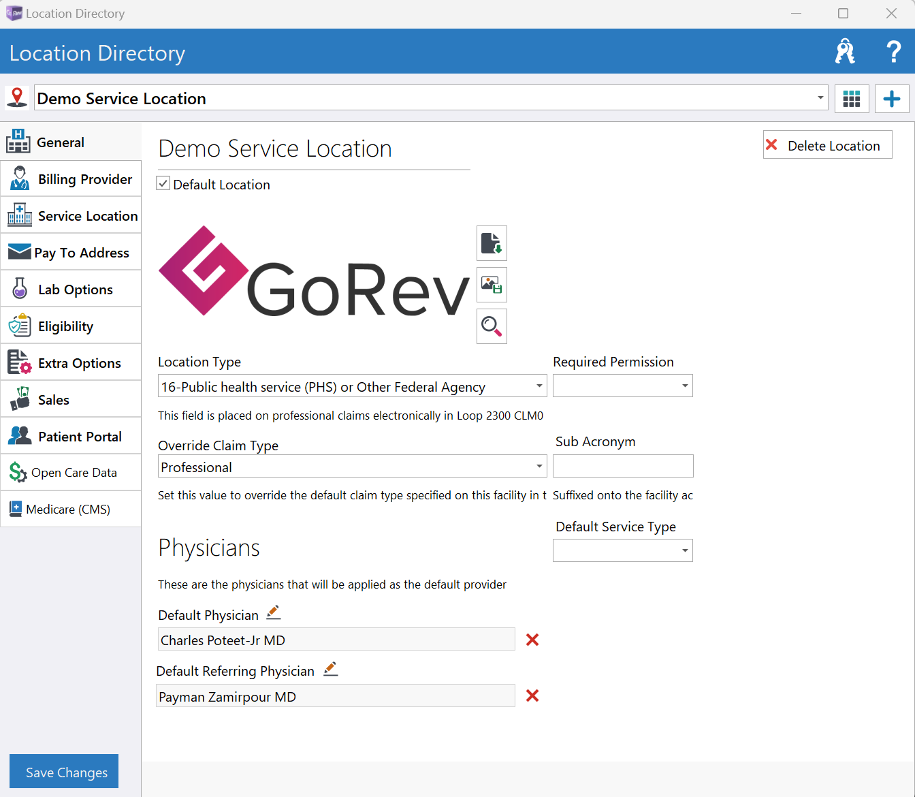Click the Service Location building icon
915x797 pixels.
point(20,215)
